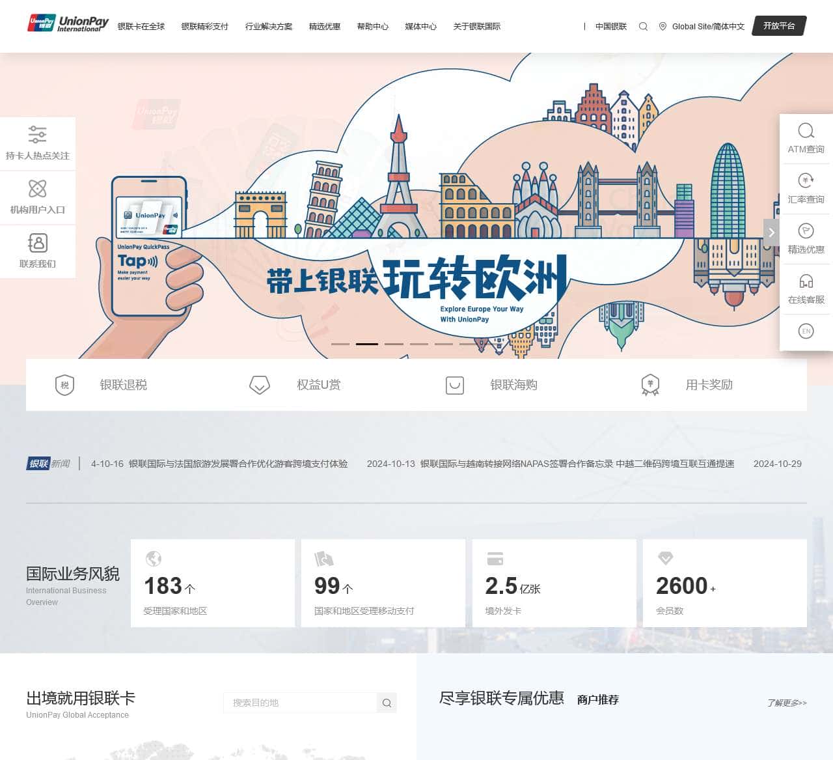Viewport: 833px width, 760px height.
Task: Open the 用卡奖励 text link
Action: 709,385
